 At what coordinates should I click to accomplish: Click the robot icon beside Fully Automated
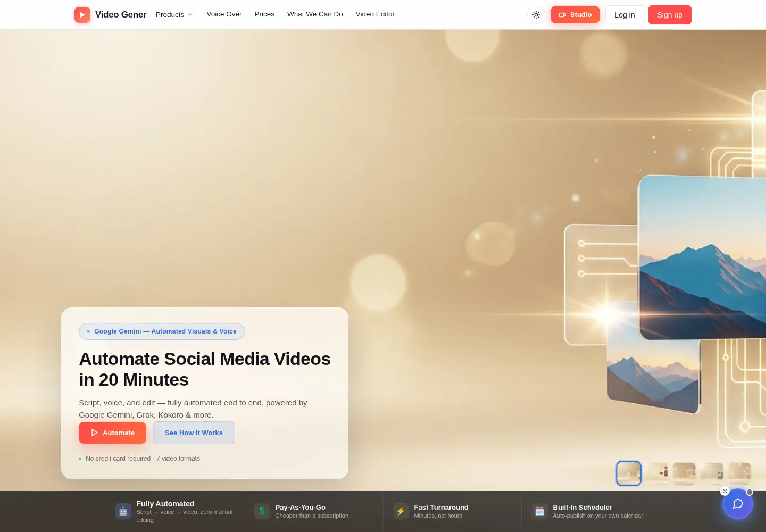123,511
